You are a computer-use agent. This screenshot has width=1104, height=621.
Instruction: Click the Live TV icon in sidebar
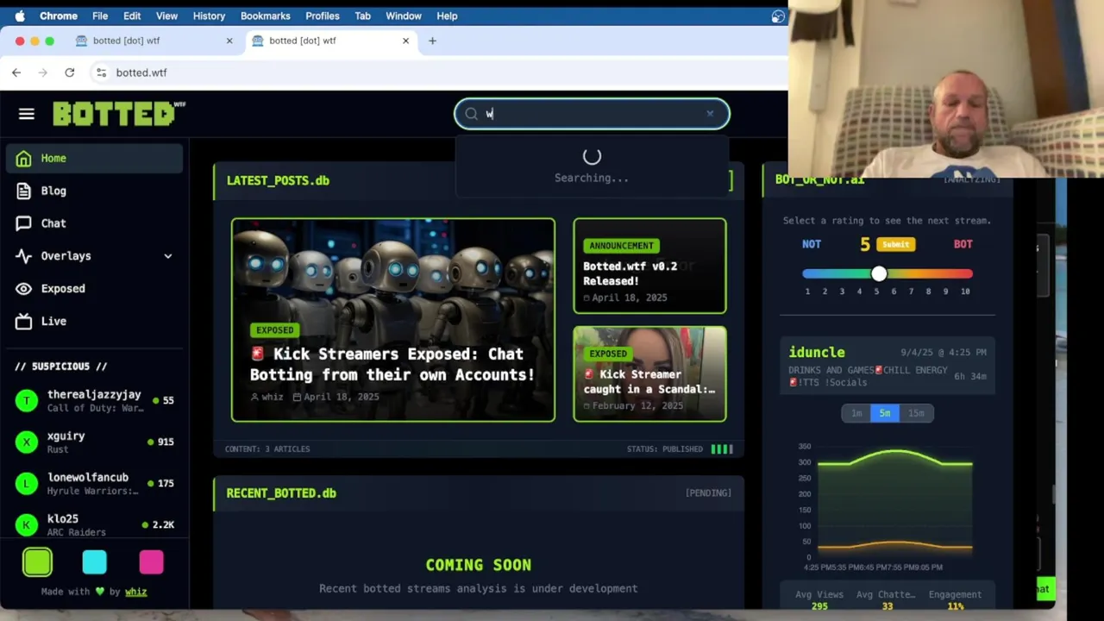click(24, 321)
